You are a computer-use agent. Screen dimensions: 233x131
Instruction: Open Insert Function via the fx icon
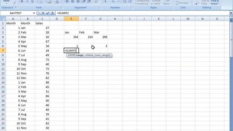pos(52,13)
